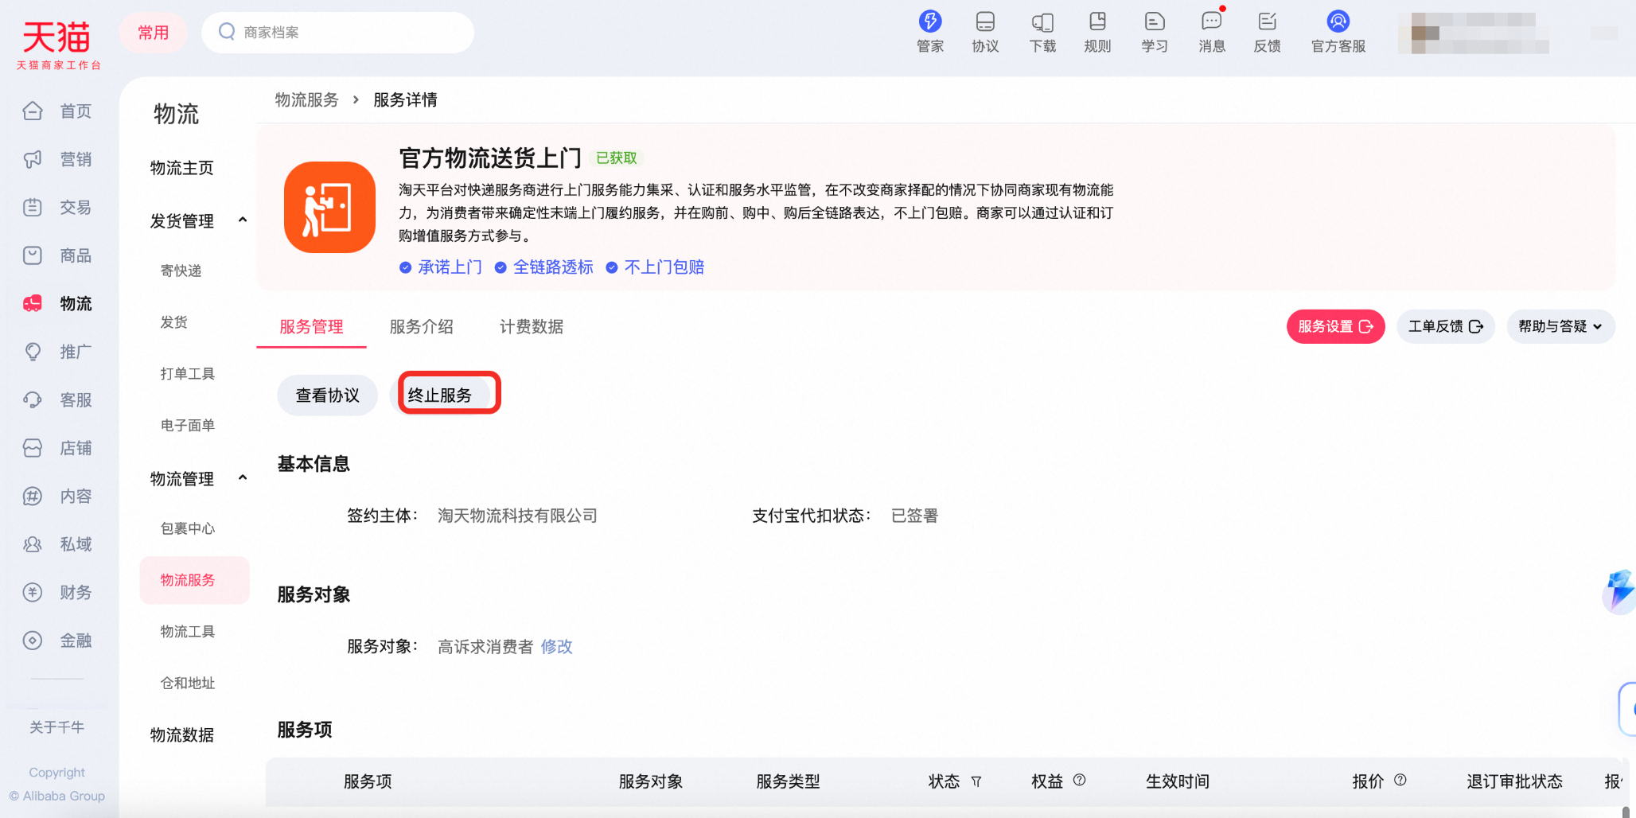The height and width of the screenshot is (818, 1636).
Task: Open 发货 menu item
Action: click(174, 322)
